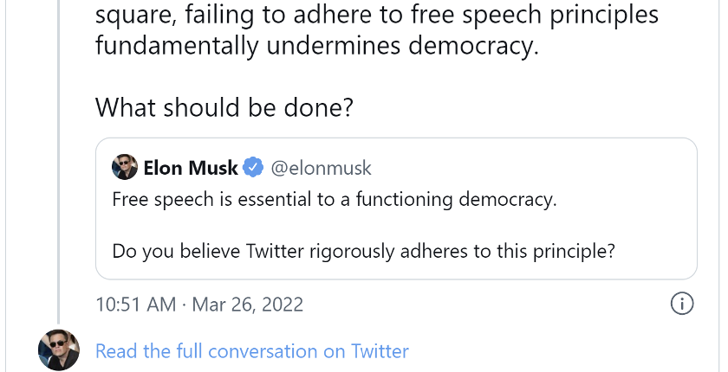Read the full conversation on Twitter
The height and width of the screenshot is (372, 728).
[x=251, y=351]
